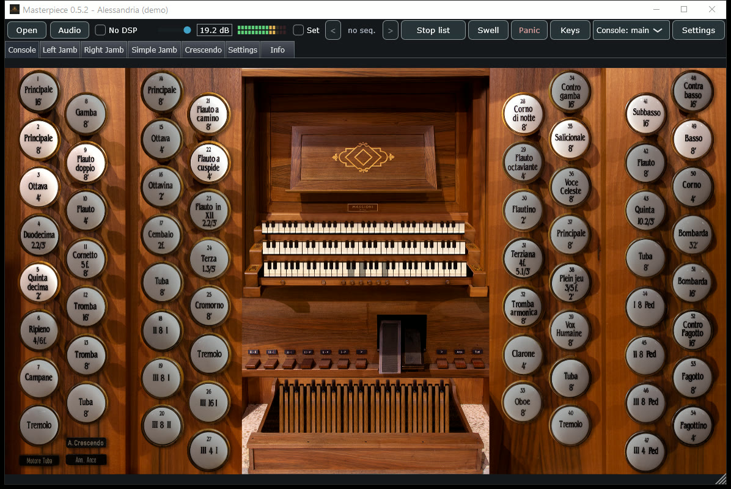Pull the Principale 16' stop knob
The width and height of the screenshot is (731, 489).
click(39, 92)
